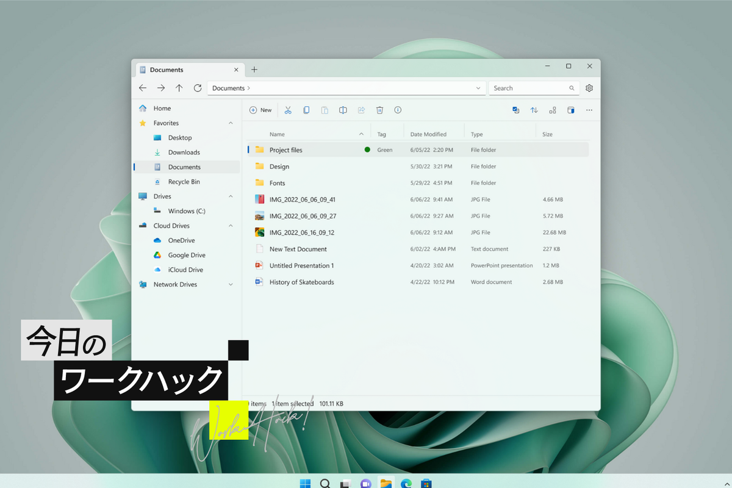Collapse the Favorites section
Screen dimensions: 732x488
point(230,123)
